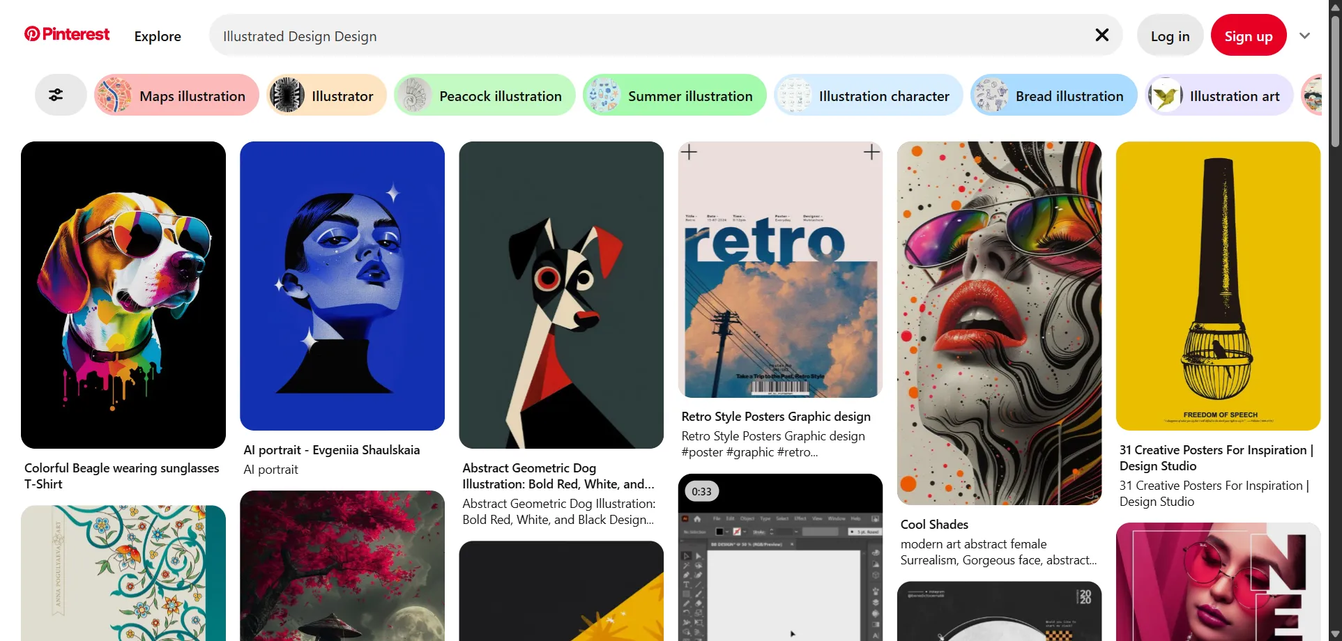
Task: Click 'Colorful Beagle wearing sunglasses T-Shirt' title
Action: coord(122,476)
